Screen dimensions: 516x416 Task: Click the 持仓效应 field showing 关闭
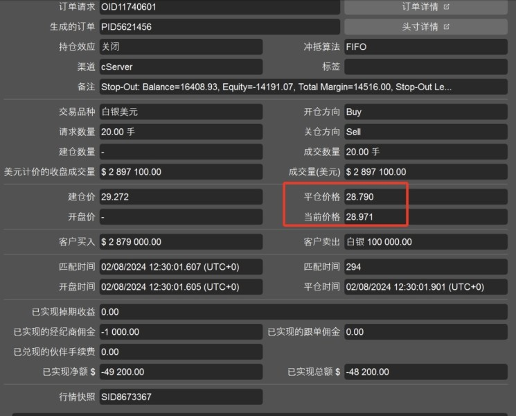click(x=180, y=47)
